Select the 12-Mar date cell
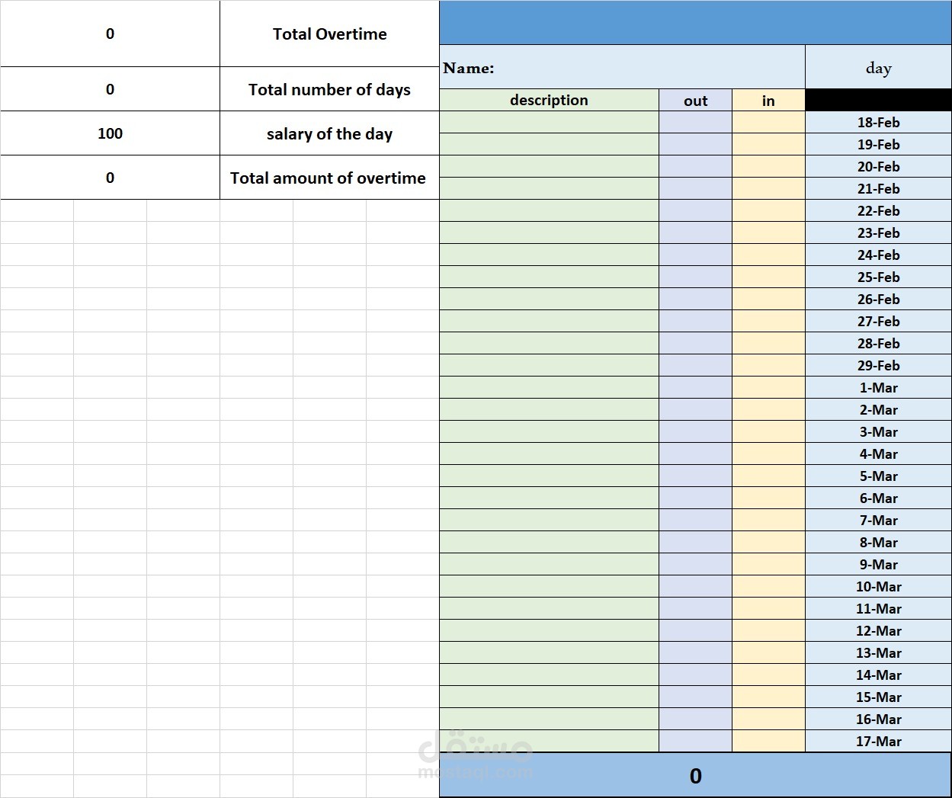The image size is (952, 798). click(878, 630)
